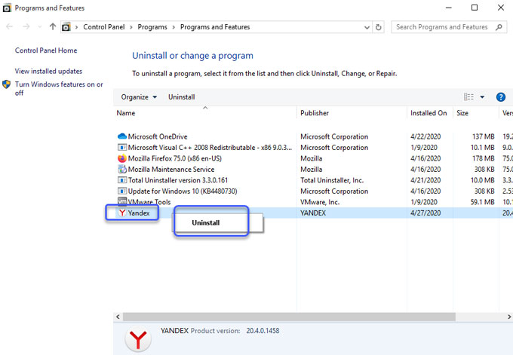The image size is (513, 355).
Task: Select the VMware Tools entry
Action: (149, 202)
